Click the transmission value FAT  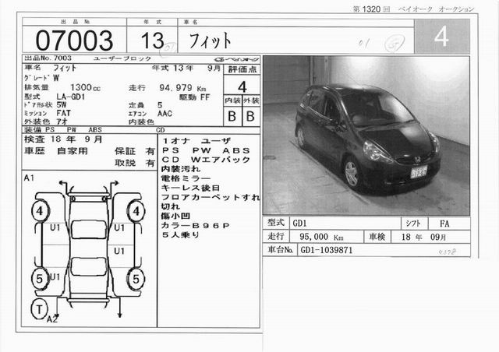pos(64,113)
